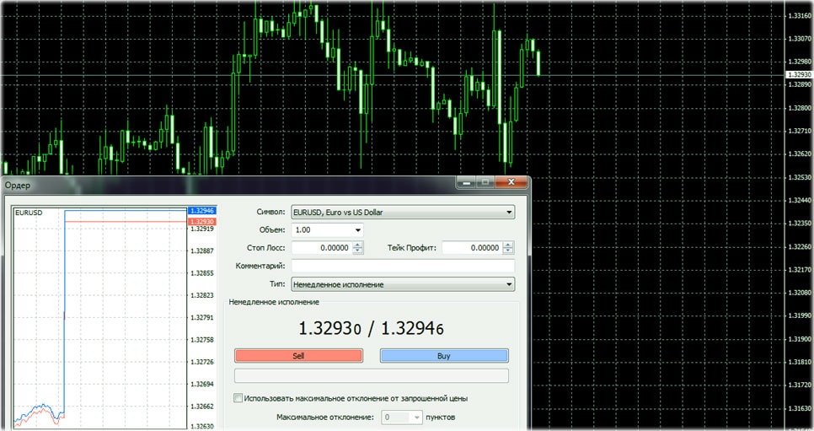The image size is (814, 431).
Task: Minimize the Ордер dialog window
Action: pyautogui.click(x=467, y=182)
